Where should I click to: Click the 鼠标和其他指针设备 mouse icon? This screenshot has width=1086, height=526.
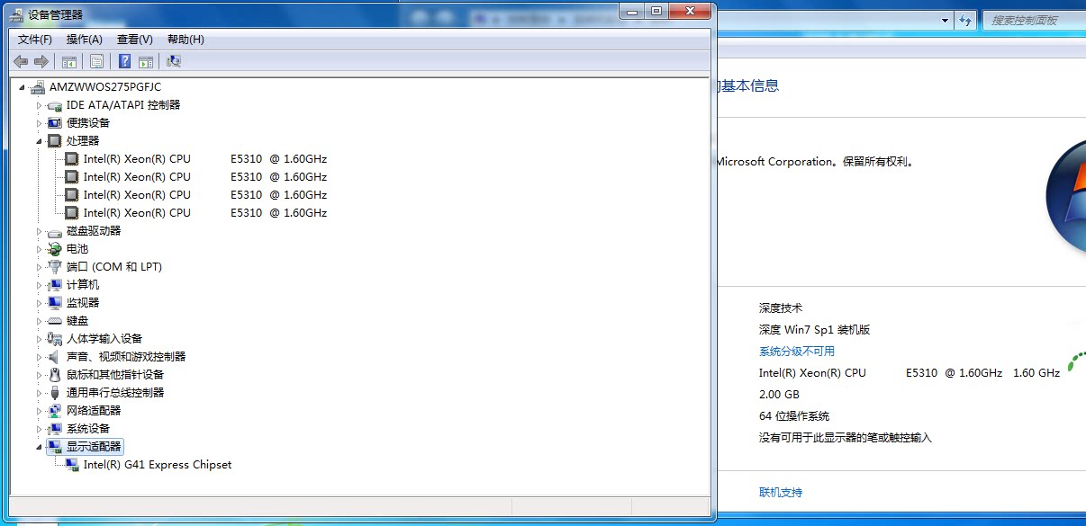coord(55,375)
